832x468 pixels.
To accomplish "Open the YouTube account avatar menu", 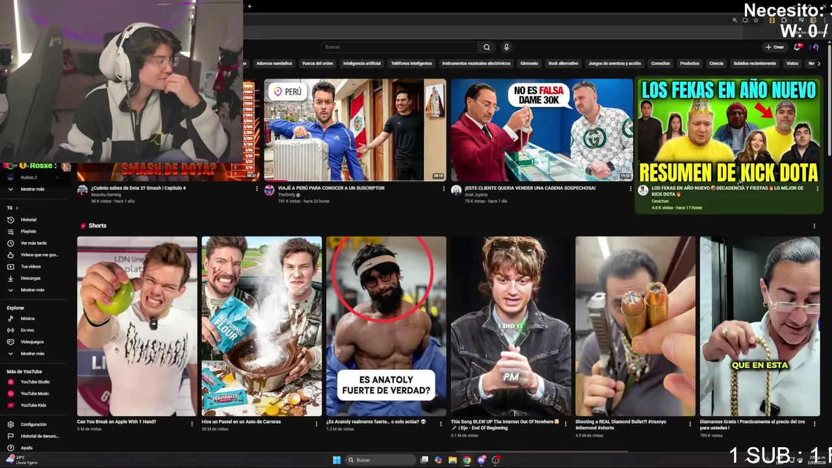I will coord(815,47).
